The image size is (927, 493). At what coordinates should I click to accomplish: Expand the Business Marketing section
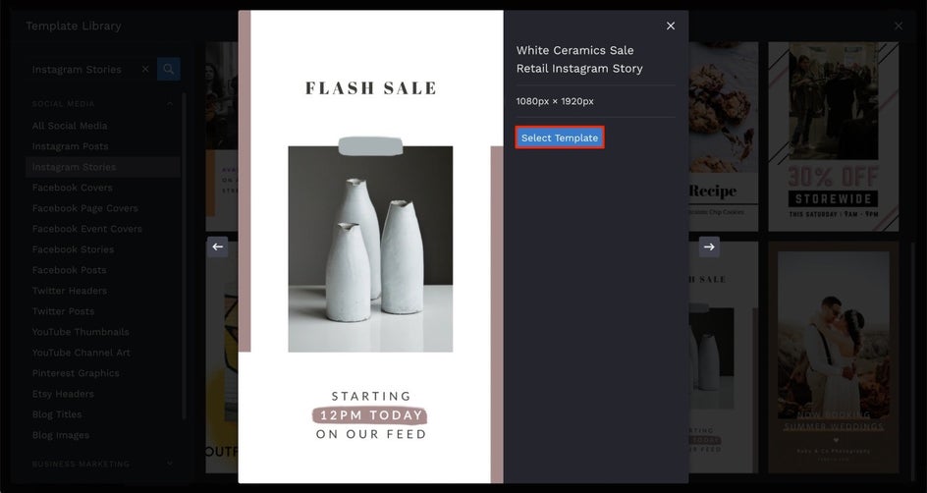click(170, 464)
